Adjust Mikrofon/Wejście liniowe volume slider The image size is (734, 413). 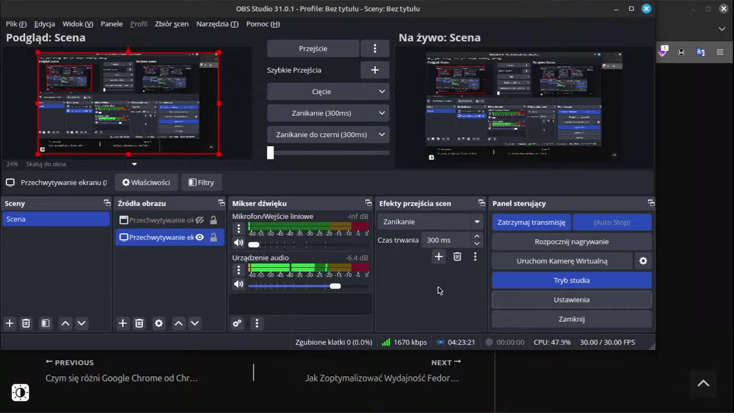point(309,244)
